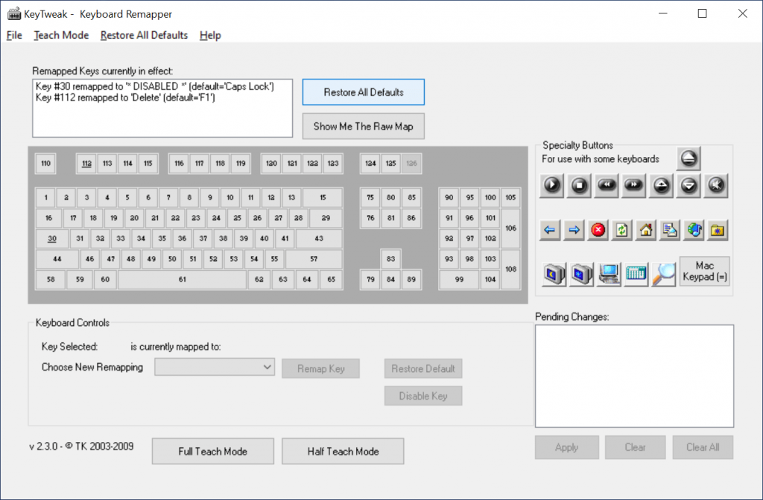The height and width of the screenshot is (500, 763).
Task: Open the Choose New Remapping dropdown
Action: pyautogui.click(x=214, y=367)
